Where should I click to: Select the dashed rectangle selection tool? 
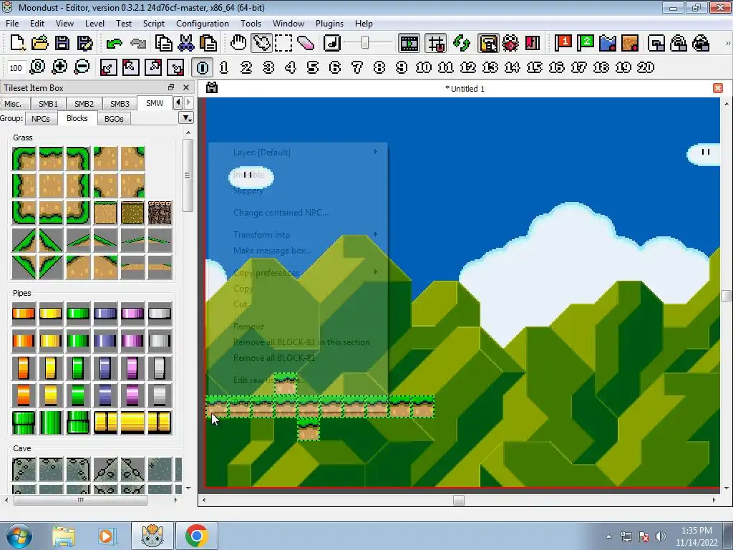pyautogui.click(x=283, y=43)
